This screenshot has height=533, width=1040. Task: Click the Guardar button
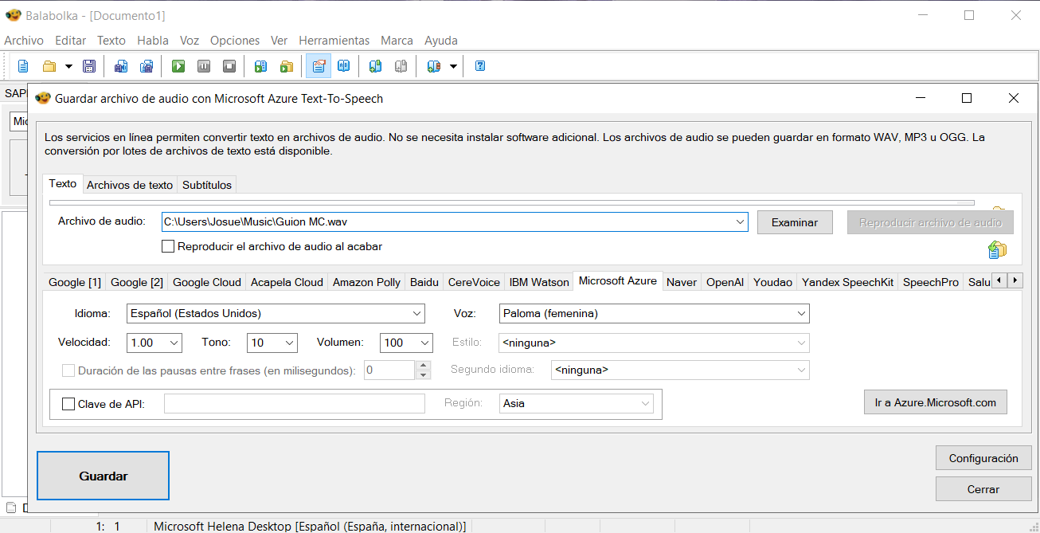(x=104, y=476)
